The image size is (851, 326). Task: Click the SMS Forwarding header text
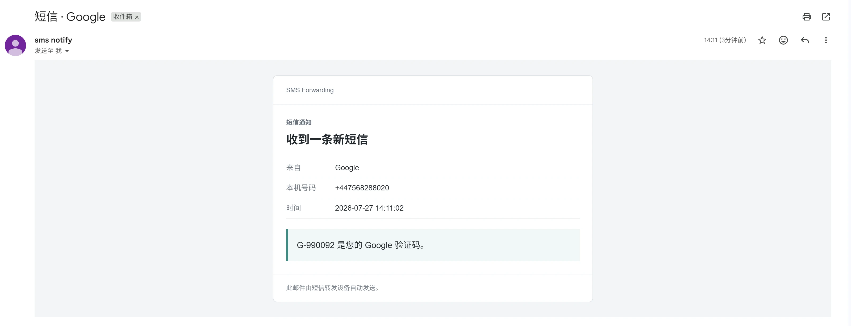pyautogui.click(x=310, y=90)
